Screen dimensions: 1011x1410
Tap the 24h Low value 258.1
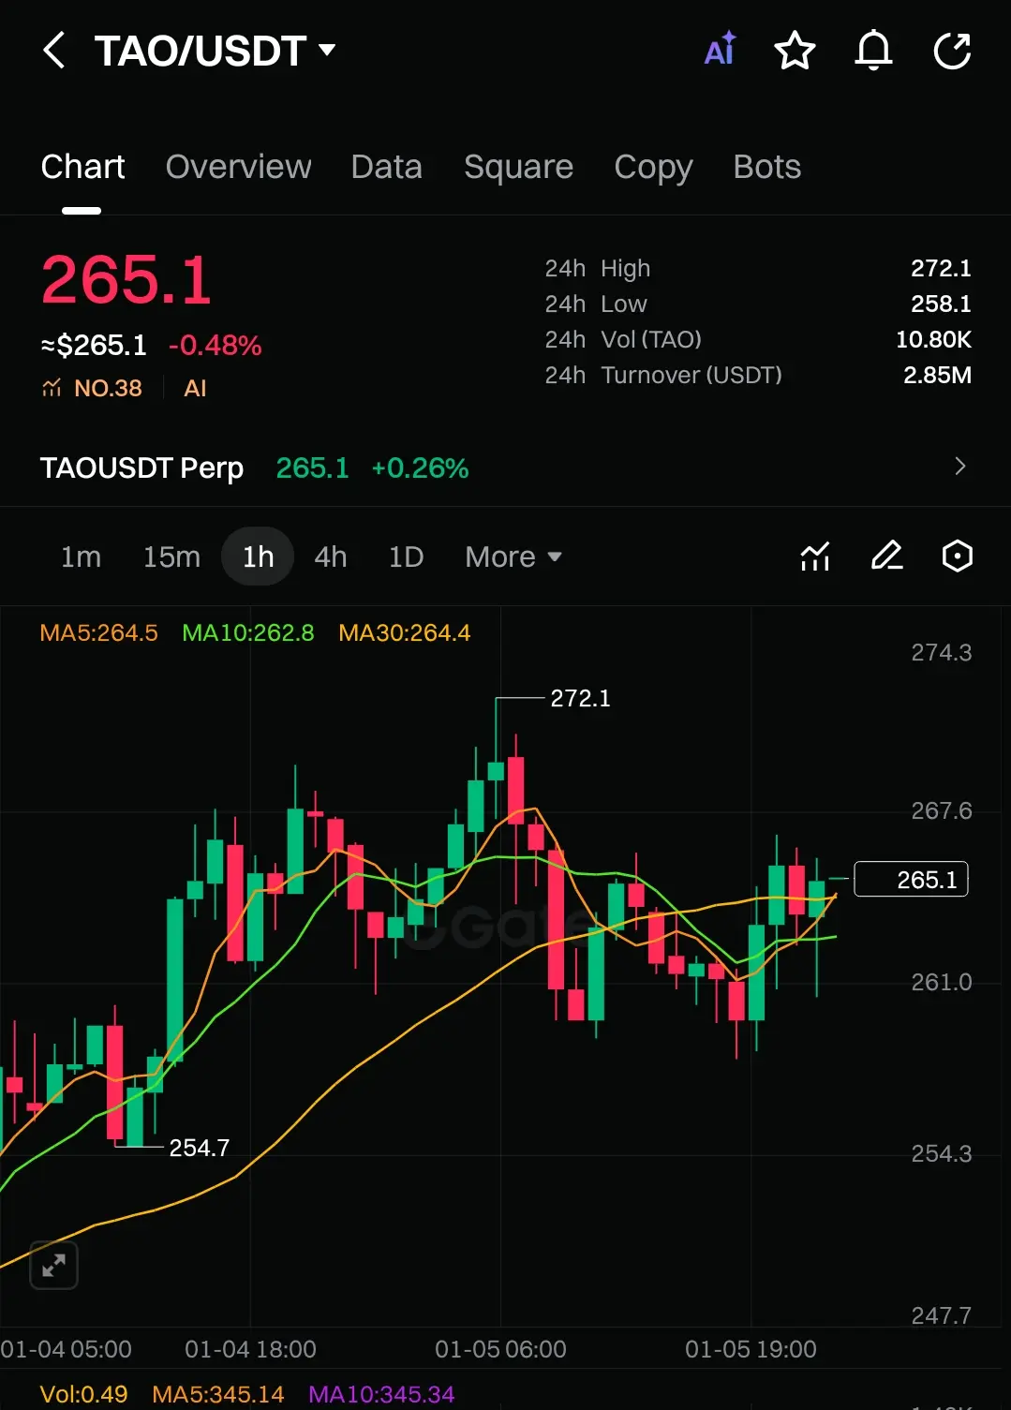(941, 304)
